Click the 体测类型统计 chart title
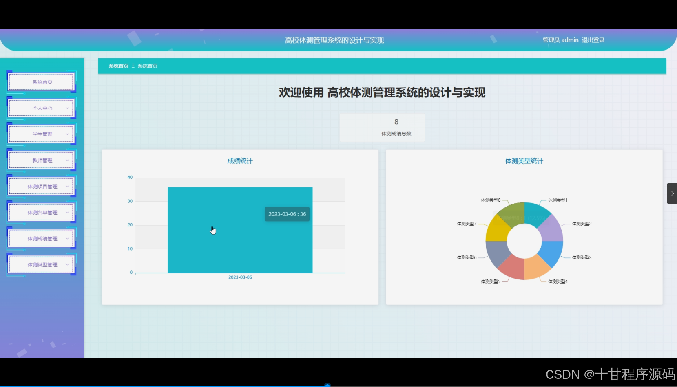 tap(524, 161)
